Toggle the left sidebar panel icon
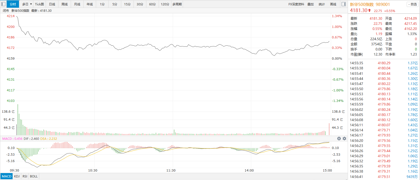Image resolution: width=420 pixels, height=180 pixels. (x=3, y=4)
